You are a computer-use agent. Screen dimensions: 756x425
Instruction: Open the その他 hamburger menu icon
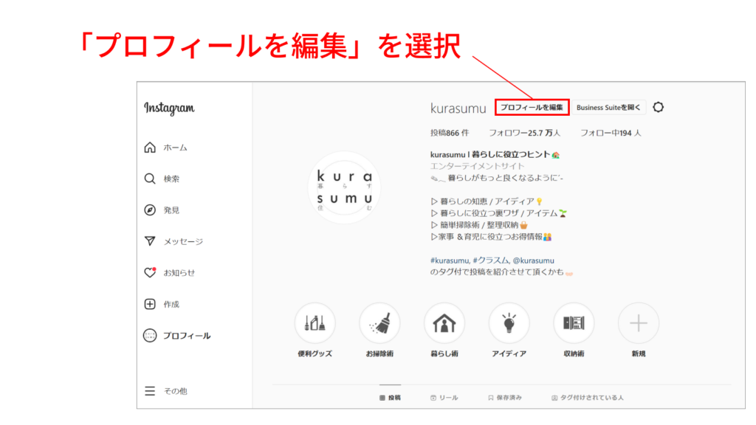[x=150, y=391]
